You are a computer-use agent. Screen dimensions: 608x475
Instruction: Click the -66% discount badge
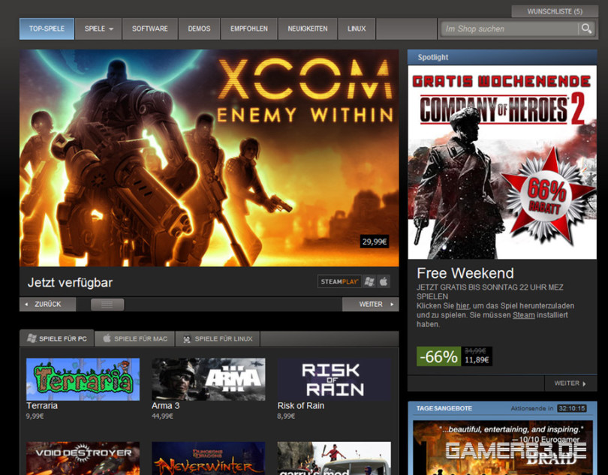pyautogui.click(x=438, y=356)
